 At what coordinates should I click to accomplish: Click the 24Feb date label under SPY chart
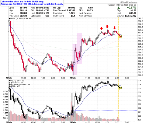(x=73, y=78)
